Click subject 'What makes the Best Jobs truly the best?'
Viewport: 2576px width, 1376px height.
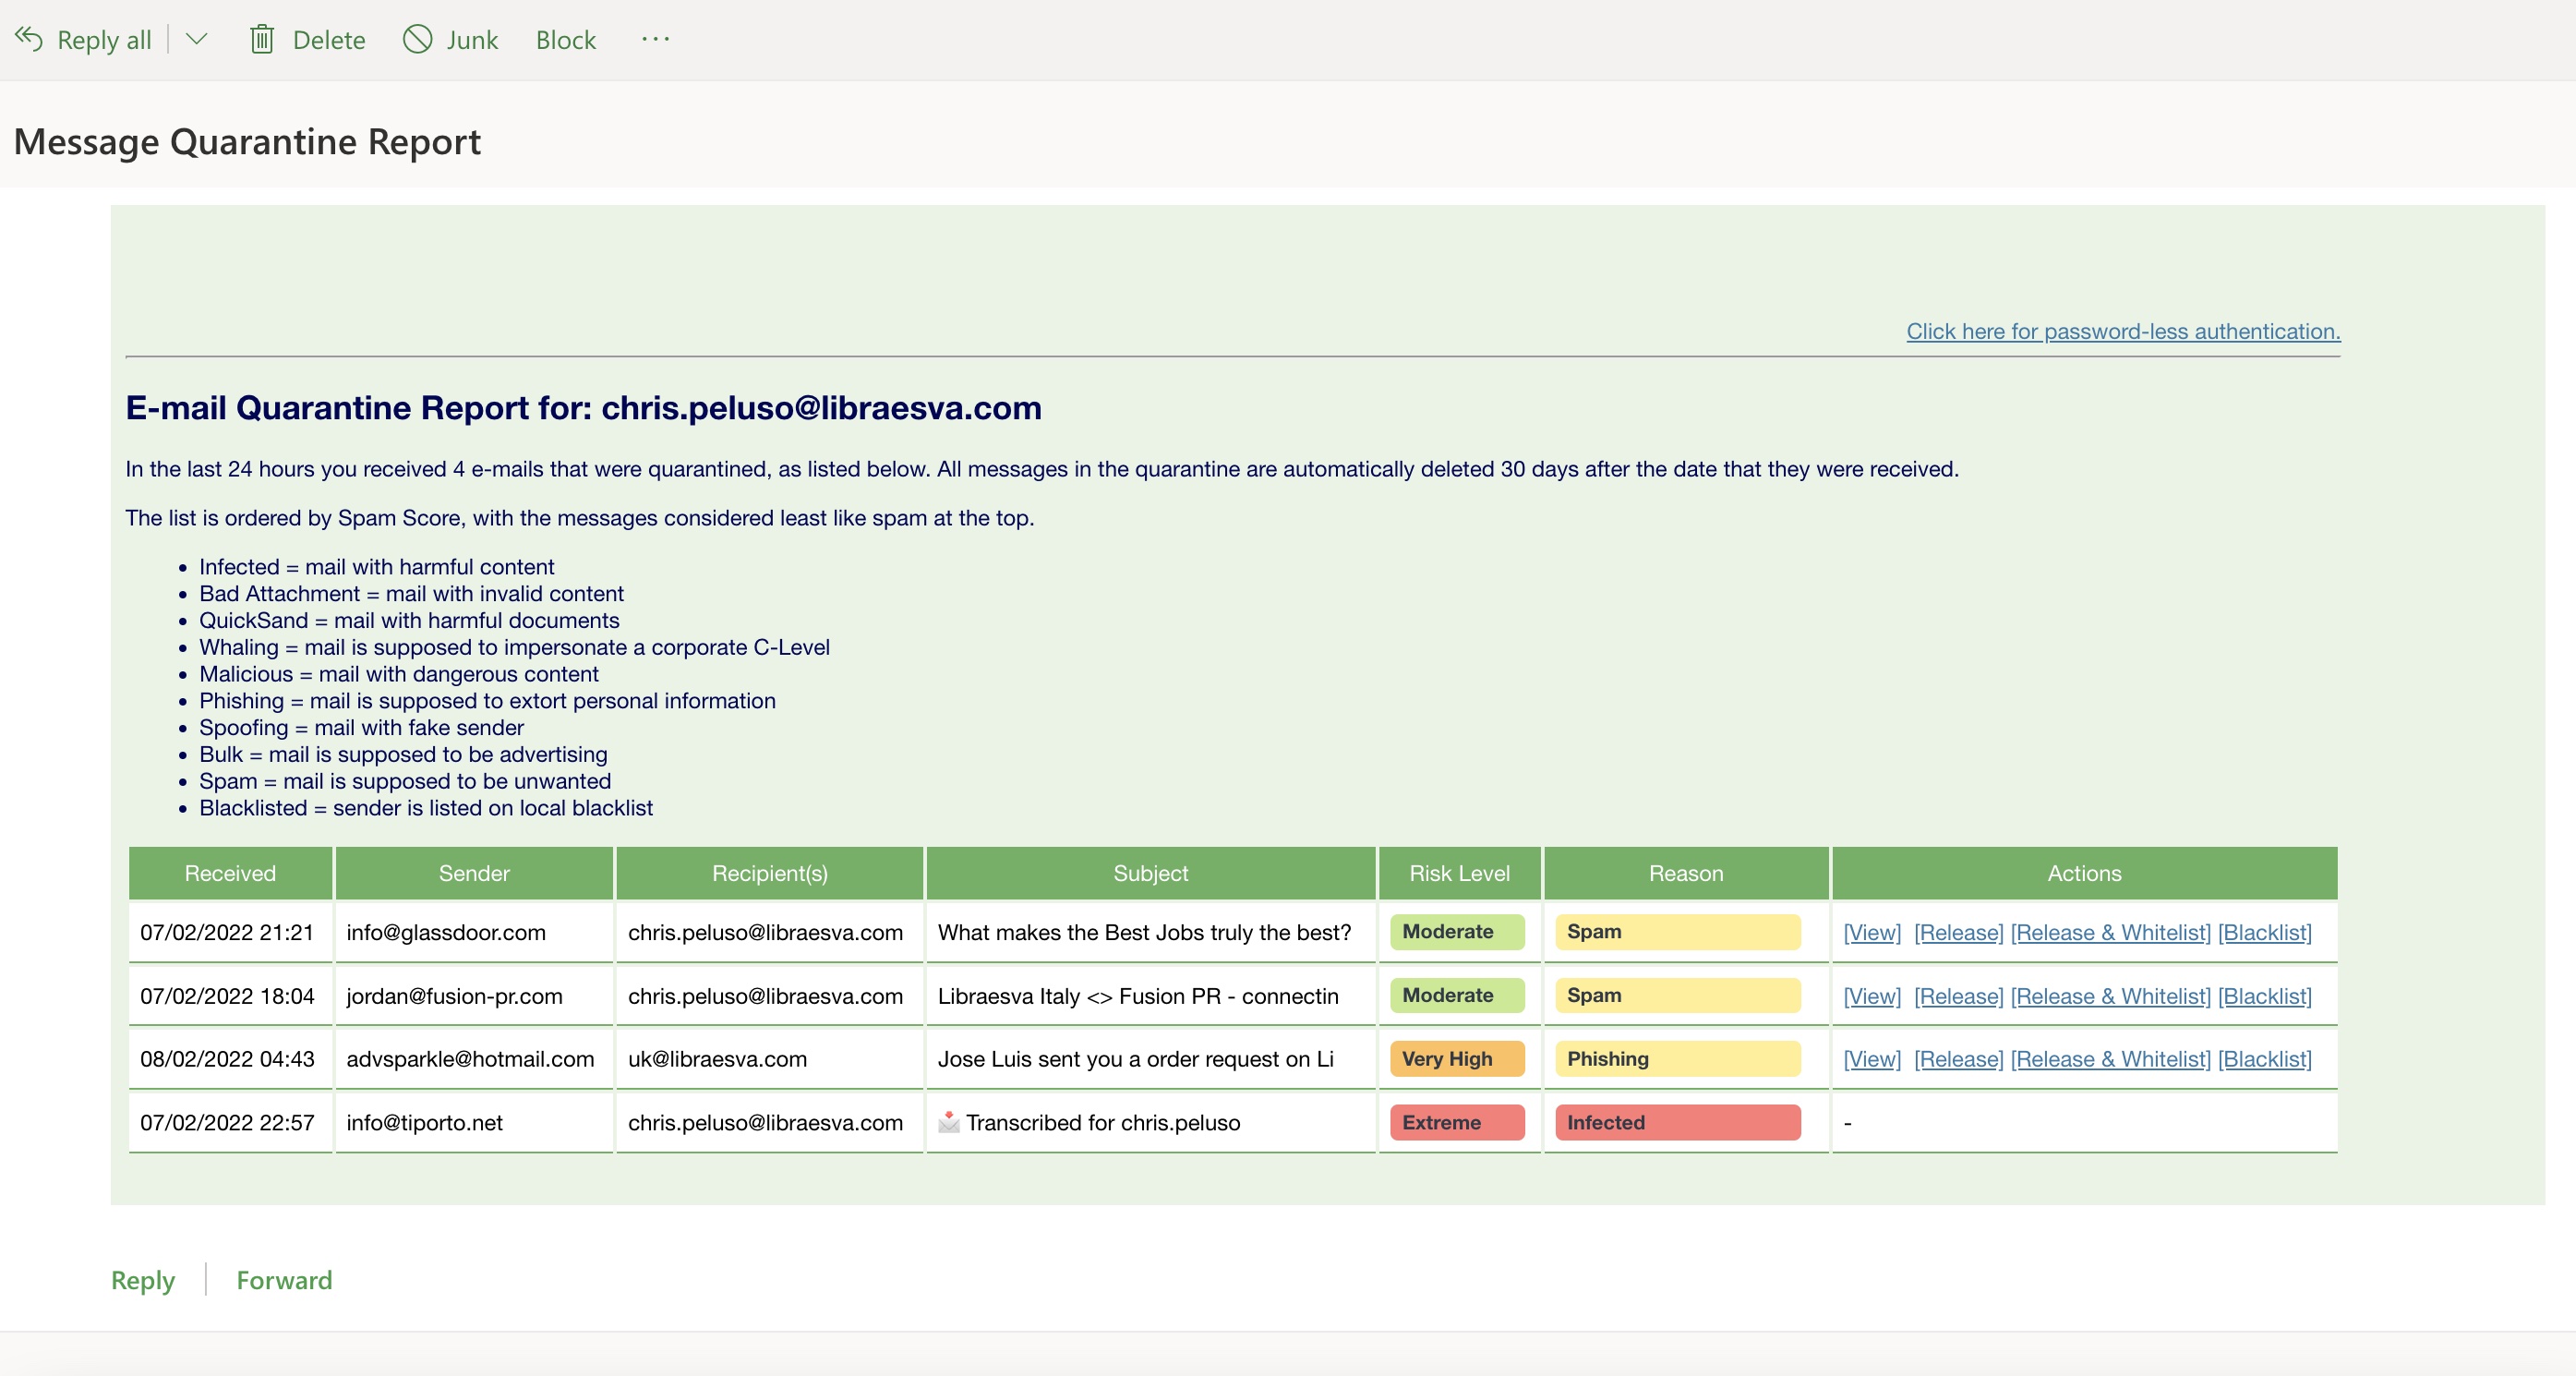(x=1144, y=932)
